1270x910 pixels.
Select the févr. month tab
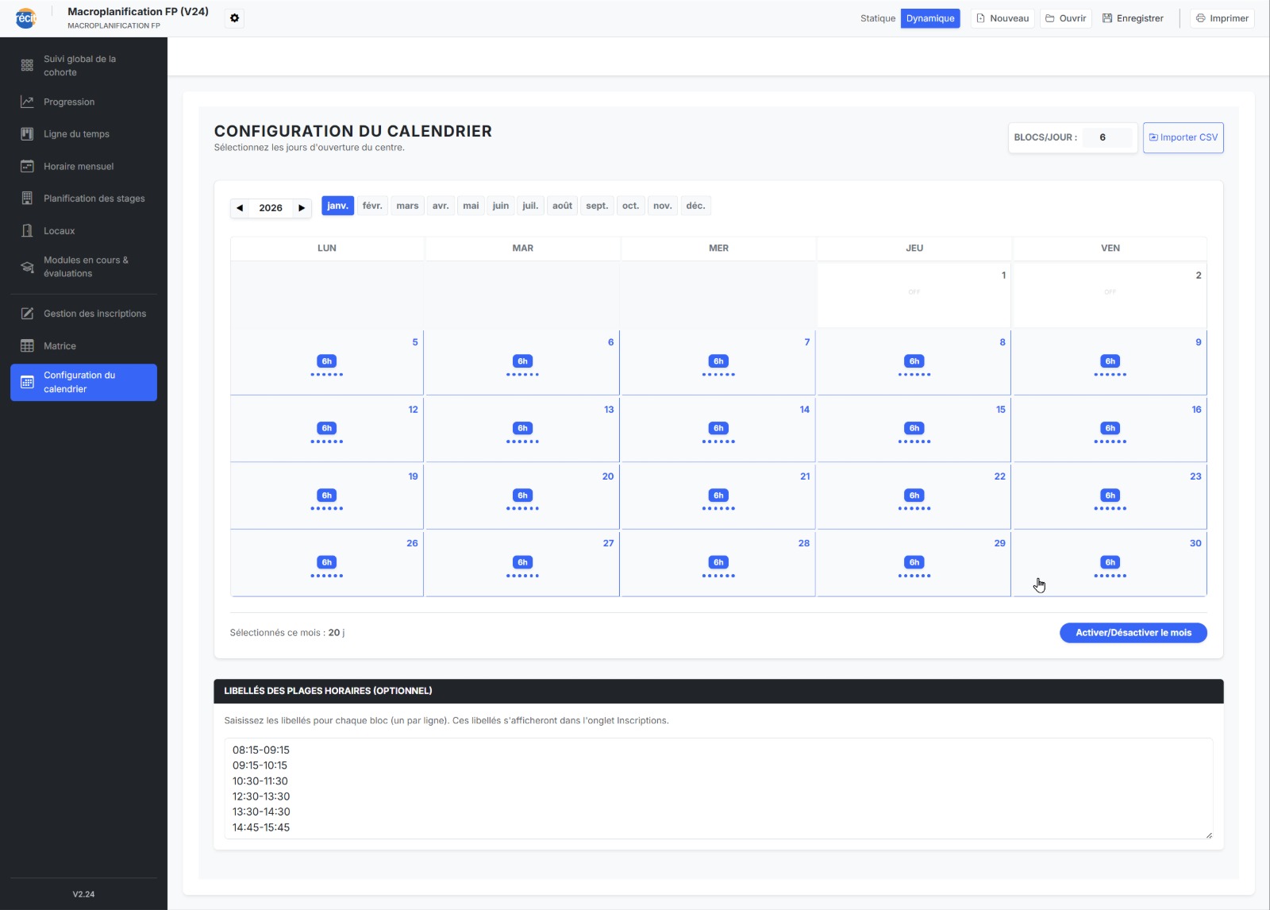[x=372, y=206]
